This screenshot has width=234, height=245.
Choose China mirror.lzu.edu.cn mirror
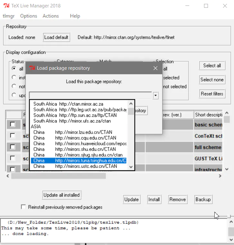tap(79, 132)
